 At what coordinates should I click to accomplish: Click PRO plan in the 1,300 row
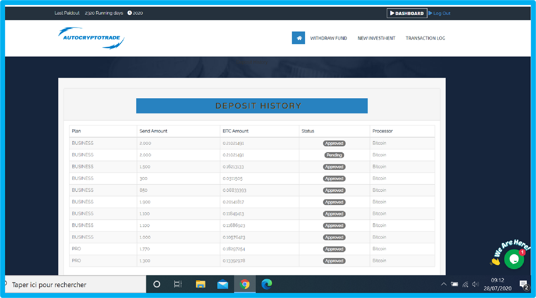pos(77,261)
